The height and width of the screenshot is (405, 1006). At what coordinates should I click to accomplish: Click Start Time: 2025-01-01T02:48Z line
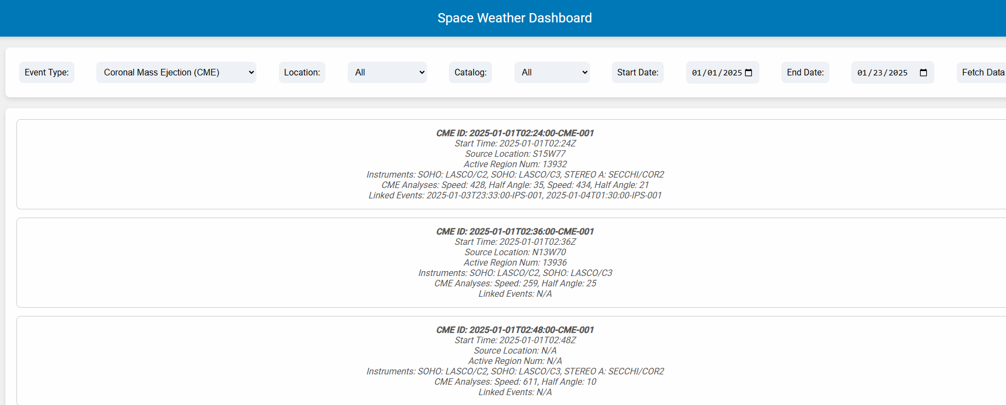point(515,340)
